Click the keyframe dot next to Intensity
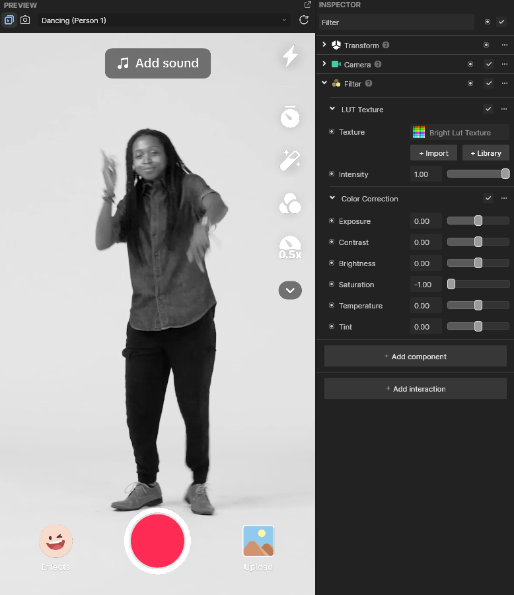 click(x=332, y=174)
